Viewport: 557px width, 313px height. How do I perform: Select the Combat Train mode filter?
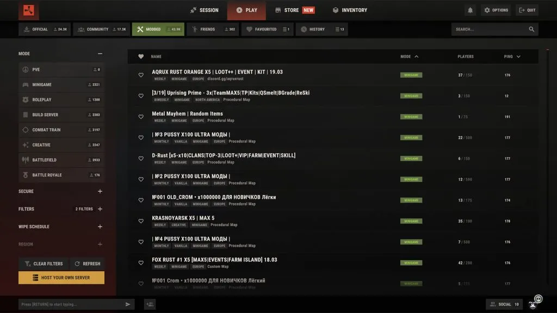point(61,130)
